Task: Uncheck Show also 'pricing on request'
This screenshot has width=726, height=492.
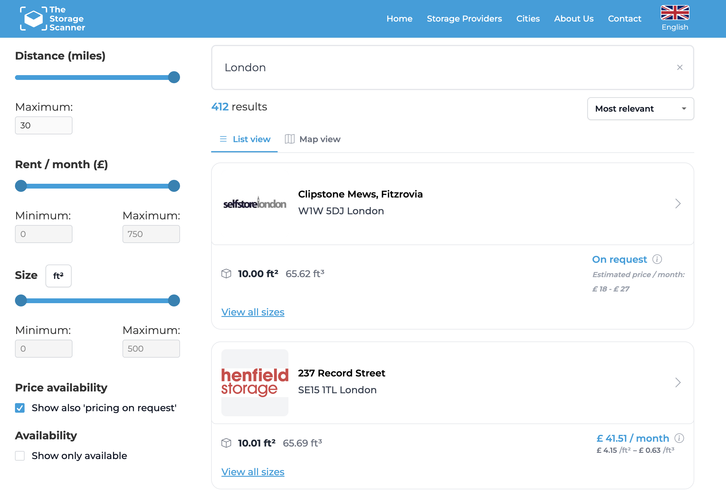Action: tap(20, 408)
